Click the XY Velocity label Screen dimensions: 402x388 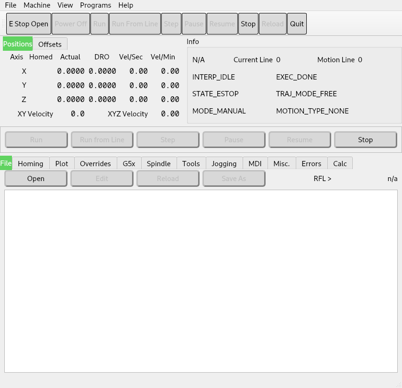[x=35, y=114]
